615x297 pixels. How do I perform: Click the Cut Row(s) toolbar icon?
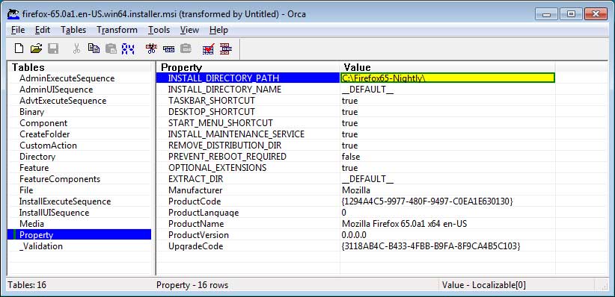click(151, 49)
